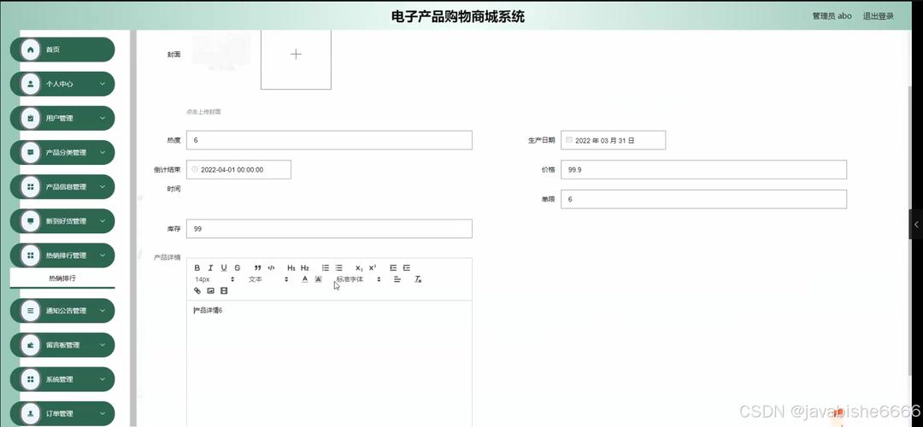
Task: Expand the 产品信息管理 menu chevron
Action: point(103,187)
